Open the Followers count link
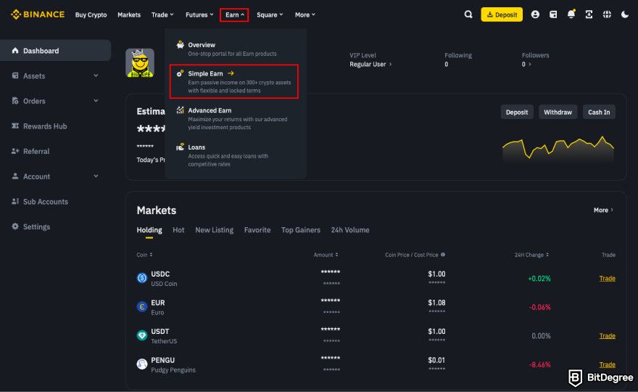This screenshot has width=638, height=392. pyautogui.click(x=527, y=64)
